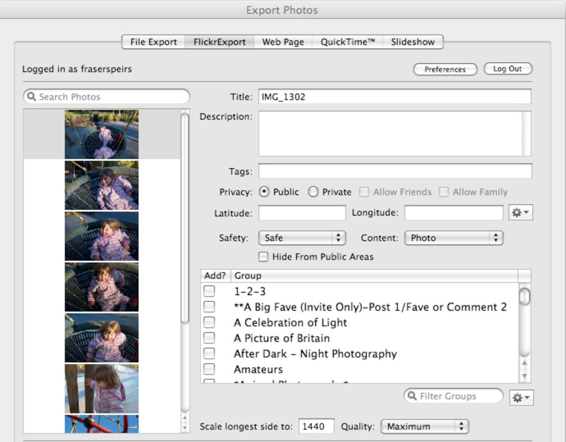Select group row A Picture of Britain
Viewport: 566px width, 442px height.
pos(359,338)
